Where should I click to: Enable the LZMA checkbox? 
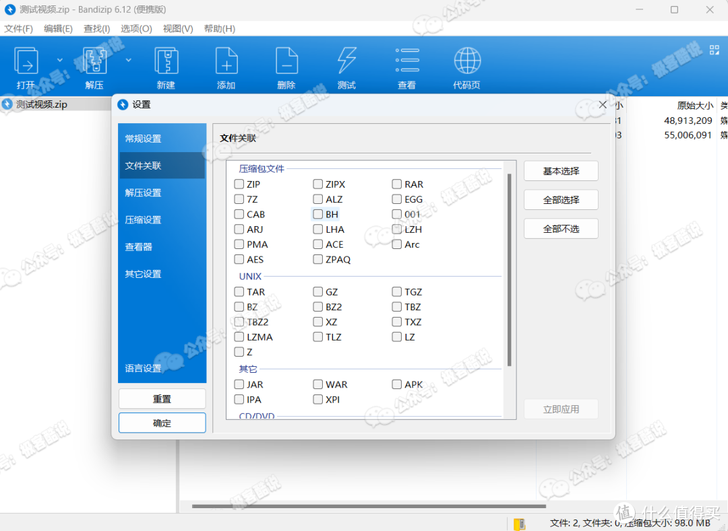(239, 337)
